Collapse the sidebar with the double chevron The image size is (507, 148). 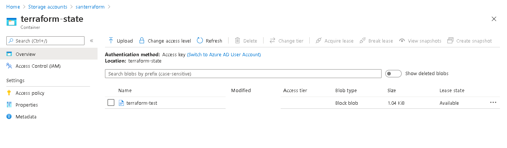point(92,41)
